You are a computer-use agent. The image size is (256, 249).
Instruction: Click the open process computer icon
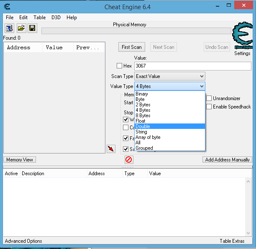click(9, 28)
